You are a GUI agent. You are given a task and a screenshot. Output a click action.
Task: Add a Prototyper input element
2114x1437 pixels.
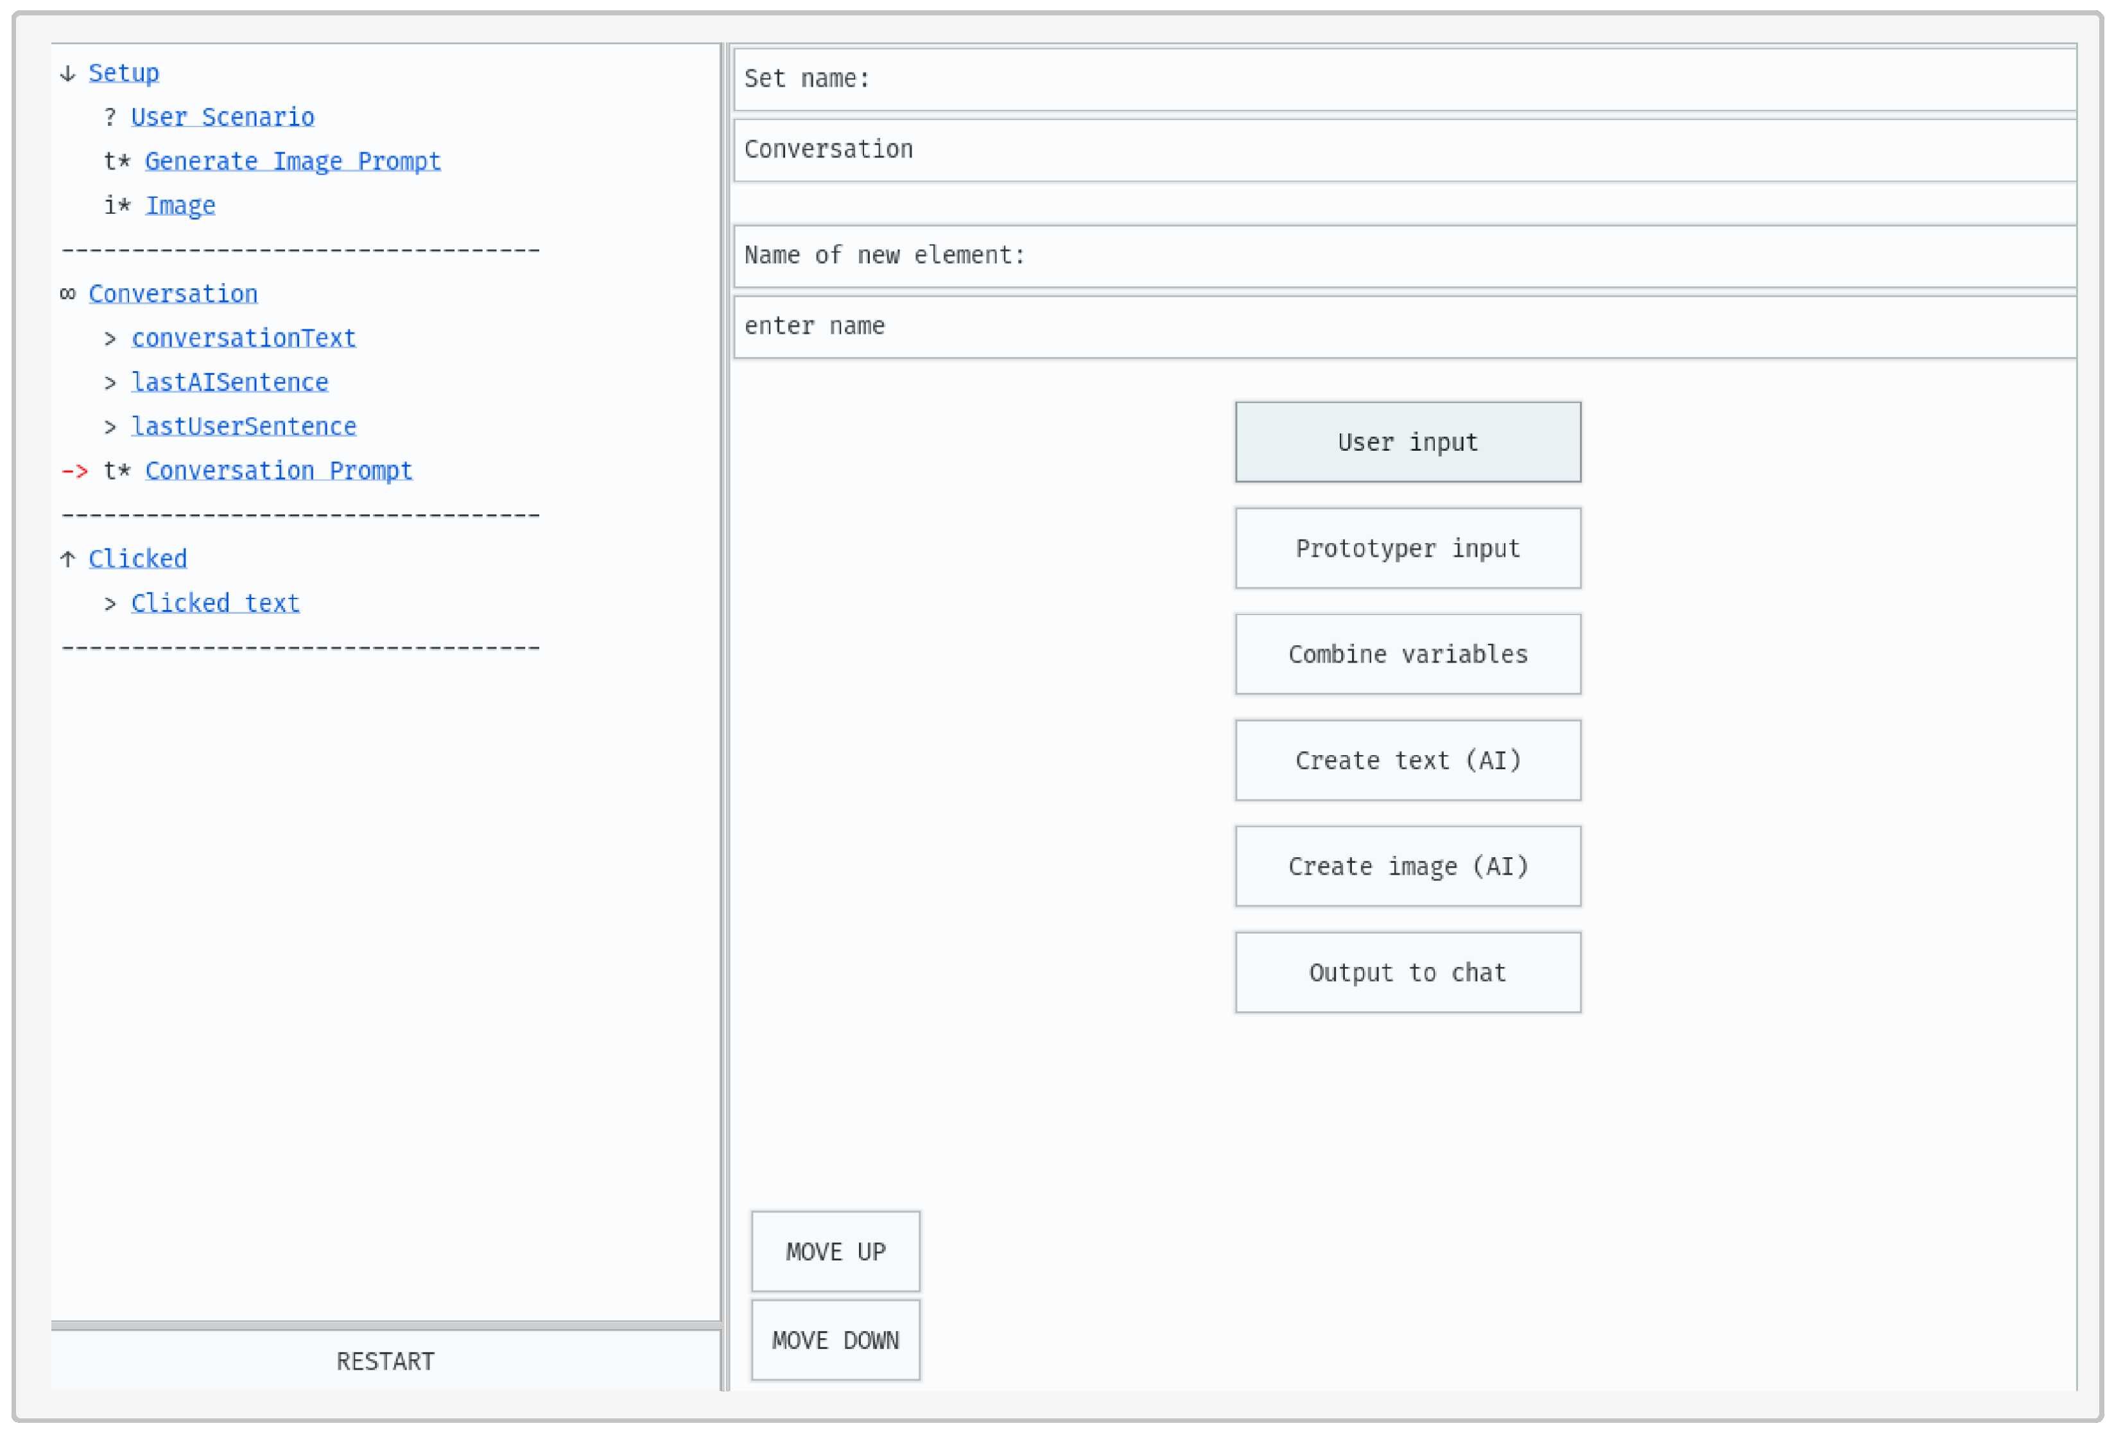pos(1407,549)
